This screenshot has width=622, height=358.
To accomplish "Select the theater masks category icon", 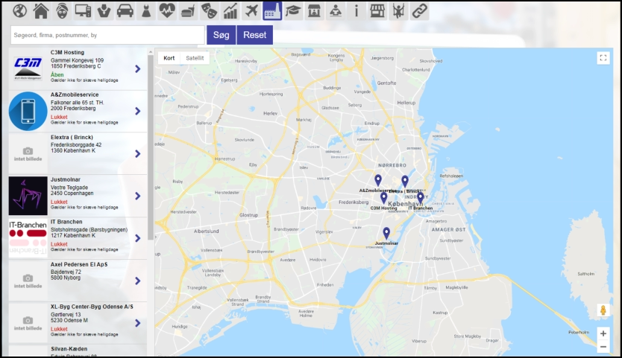I will point(209,10).
